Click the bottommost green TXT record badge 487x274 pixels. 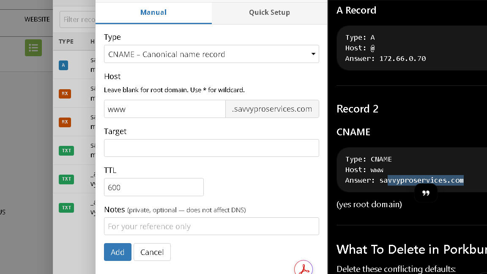[66, 207]
